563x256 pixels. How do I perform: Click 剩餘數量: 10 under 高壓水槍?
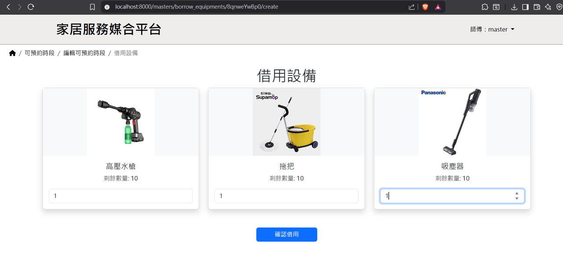(x=121, y=178)
